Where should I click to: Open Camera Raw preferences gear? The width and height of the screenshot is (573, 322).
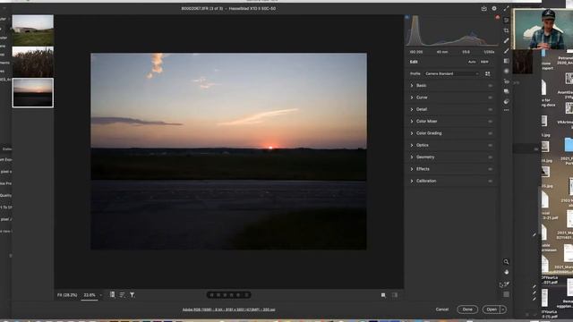pyautogui.click(x=494, y=8)
